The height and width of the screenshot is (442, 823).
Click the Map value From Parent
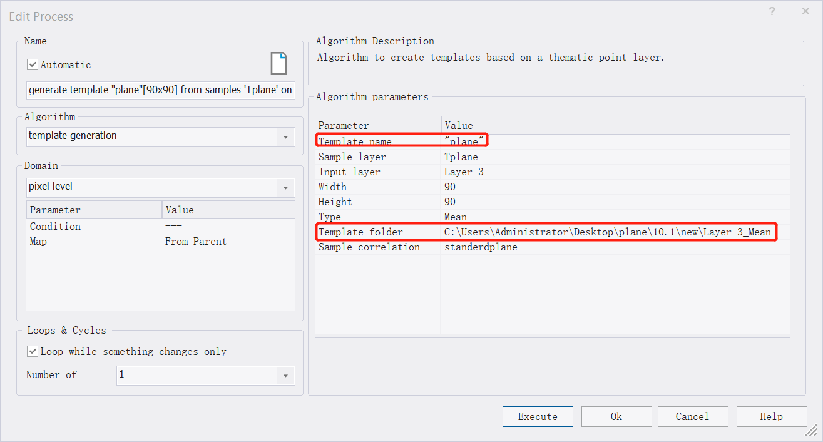(x=195, y=242)
